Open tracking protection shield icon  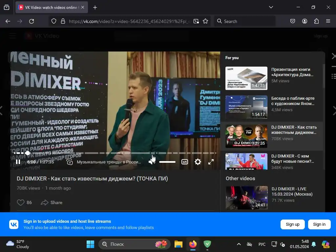click(x=54, y=21)
